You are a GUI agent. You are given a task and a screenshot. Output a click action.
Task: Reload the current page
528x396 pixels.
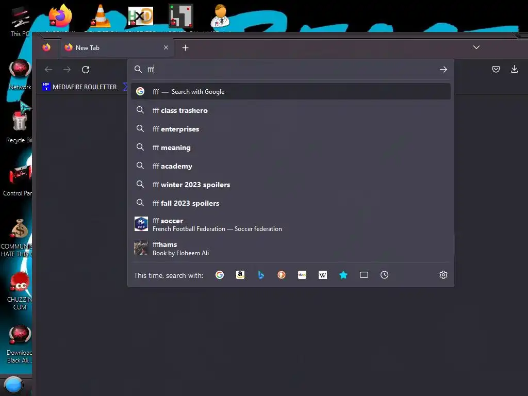86,70
